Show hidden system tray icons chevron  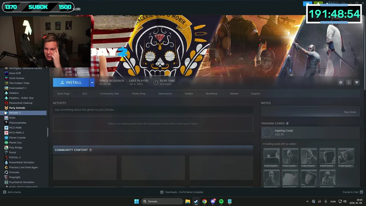click(307, 201)
